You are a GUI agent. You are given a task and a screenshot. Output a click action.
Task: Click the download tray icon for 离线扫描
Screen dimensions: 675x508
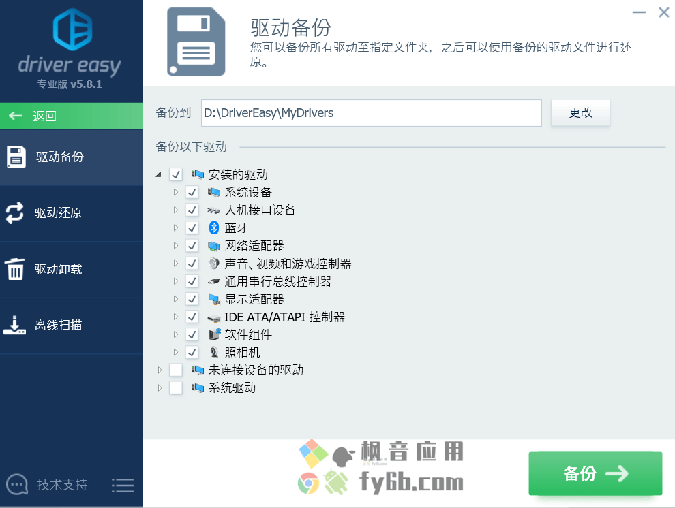(14, 325)
